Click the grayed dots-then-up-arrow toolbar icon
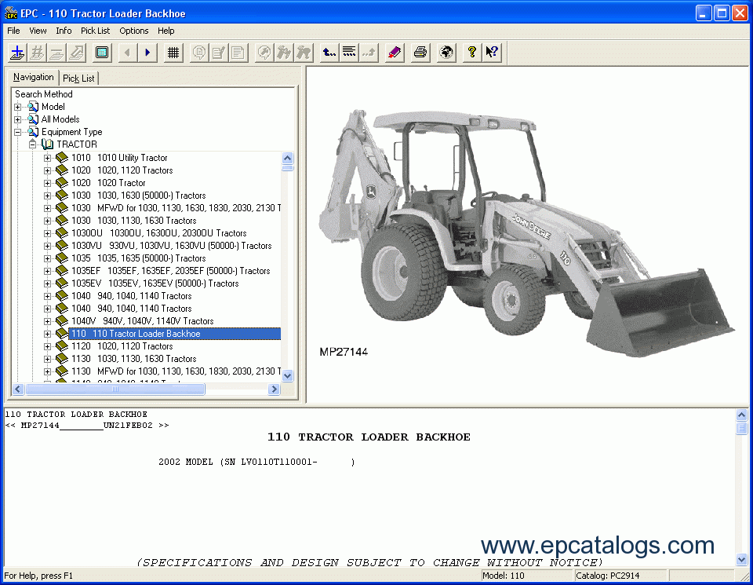Viewport: 753px width, 585px height. [369, 53]
